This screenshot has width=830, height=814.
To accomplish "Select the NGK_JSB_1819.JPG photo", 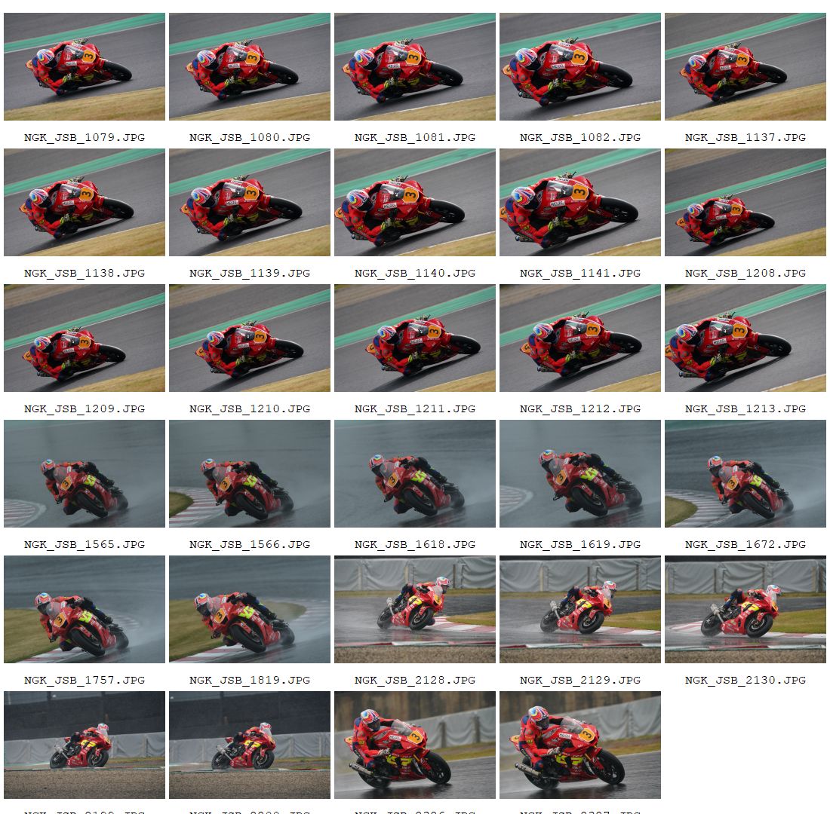I will pyautogui.click(x=249, y=609).
